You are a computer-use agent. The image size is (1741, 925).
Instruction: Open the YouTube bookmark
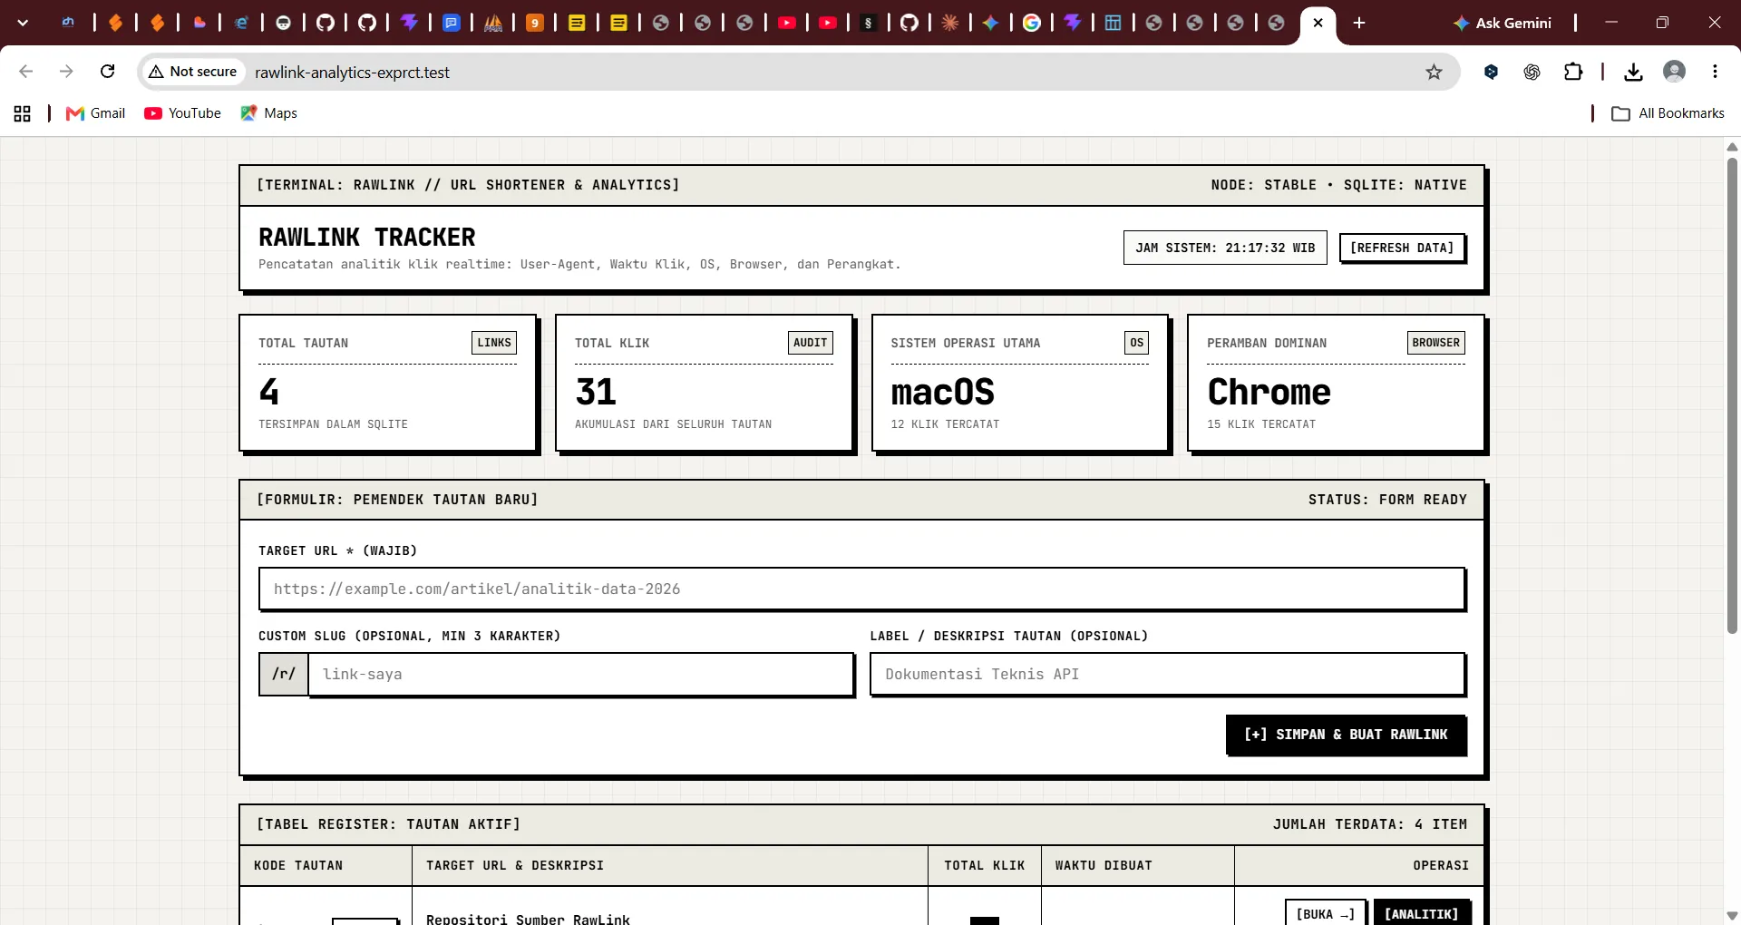pyautogui.click(x=182, y=113)
